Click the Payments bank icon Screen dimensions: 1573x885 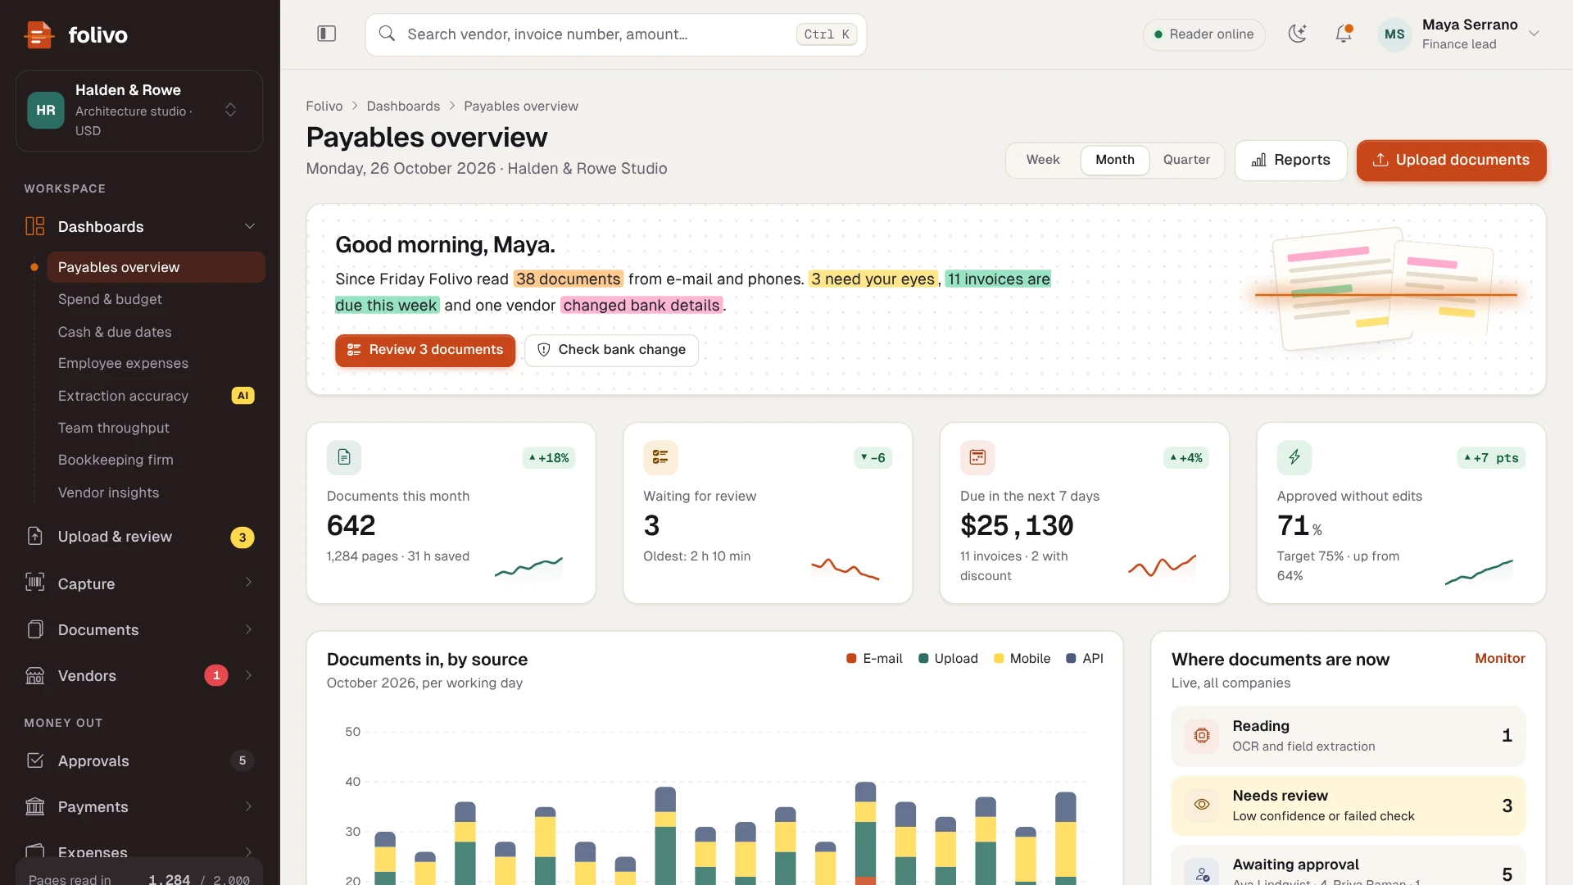click(x=34, y=806)
